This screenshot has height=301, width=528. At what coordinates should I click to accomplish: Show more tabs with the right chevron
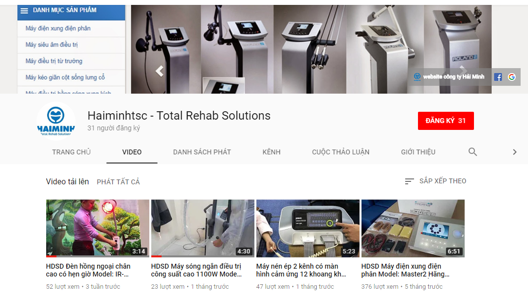515,152
